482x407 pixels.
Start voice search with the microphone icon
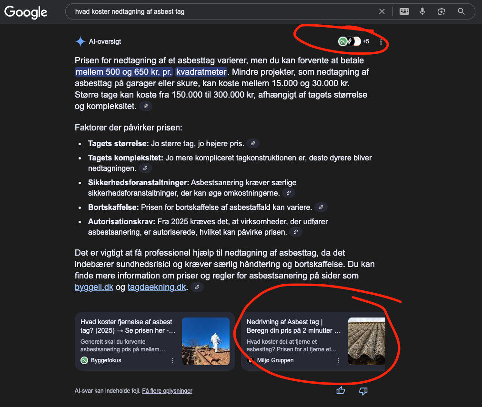pos(422,12)
